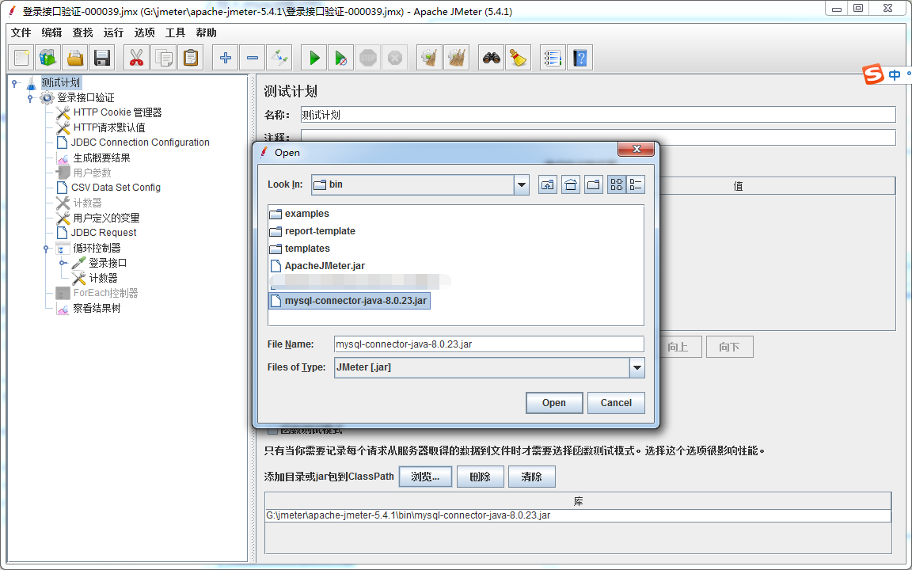The width and height of the screenshot is (912, 570).
Task: Start the test with green play icon
Action: coord(314,58)
